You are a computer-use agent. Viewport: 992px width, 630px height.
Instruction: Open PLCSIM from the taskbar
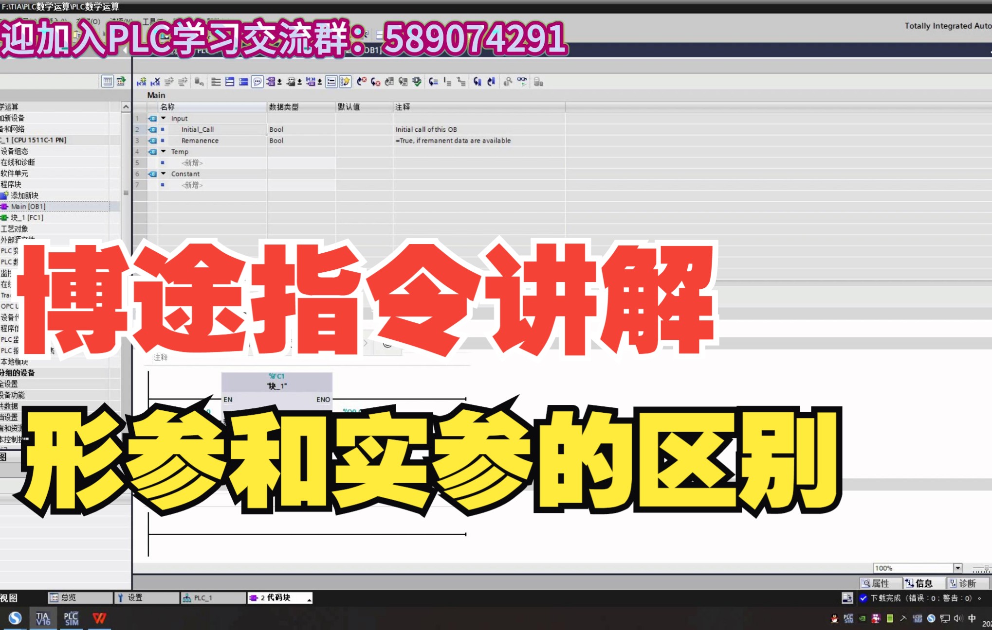pyautogui.click(x=71, y=618)
